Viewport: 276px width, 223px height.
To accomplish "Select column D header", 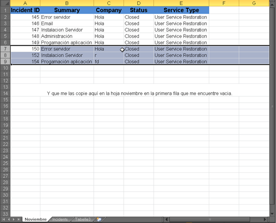I will pyautogui.click(x=139, y=3).
